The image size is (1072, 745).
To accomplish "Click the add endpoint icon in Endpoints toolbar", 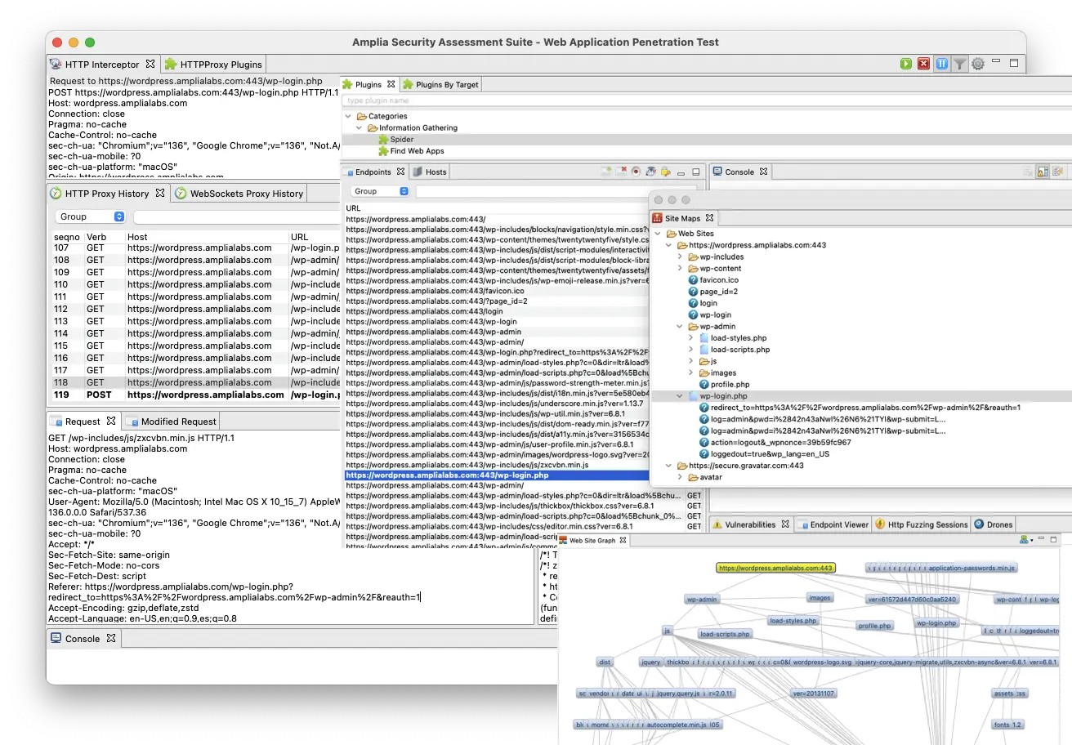I will click(x=606, y=172).
